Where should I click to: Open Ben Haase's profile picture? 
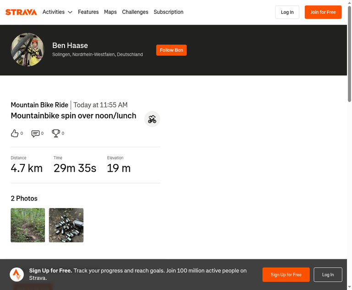point(27,50)
